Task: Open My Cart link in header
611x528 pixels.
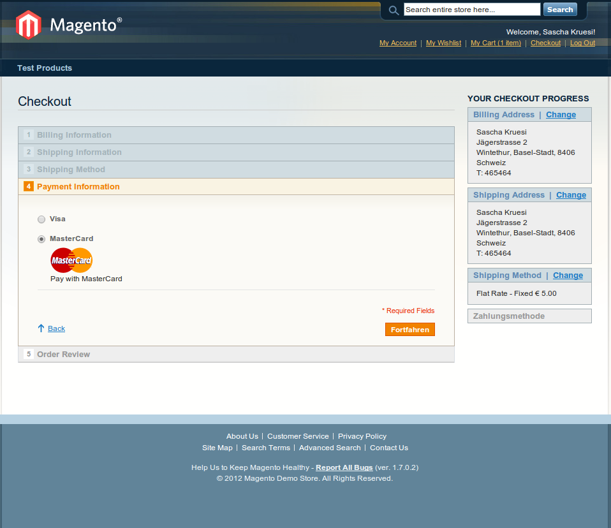Action: click(x=496, y=43)
